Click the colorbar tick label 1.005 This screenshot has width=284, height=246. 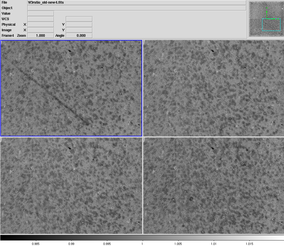178,244
